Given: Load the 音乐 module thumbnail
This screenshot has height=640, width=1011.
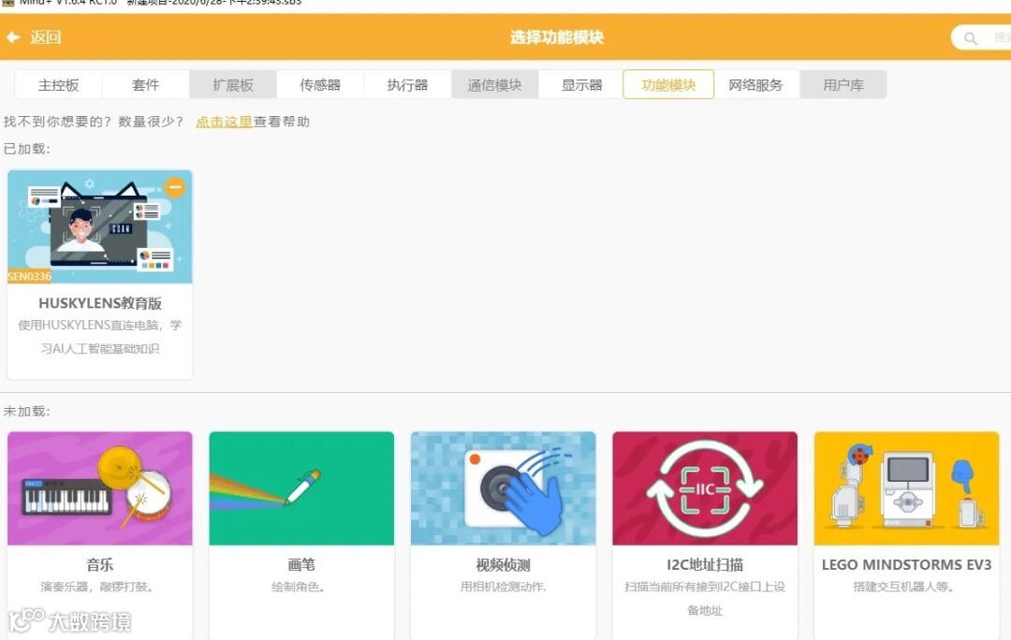Looking at the screenshot, I should tap(100, 488).
